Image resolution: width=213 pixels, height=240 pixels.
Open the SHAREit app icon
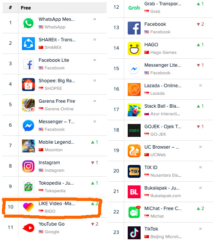pyautogui.click(x=28, y=44)
